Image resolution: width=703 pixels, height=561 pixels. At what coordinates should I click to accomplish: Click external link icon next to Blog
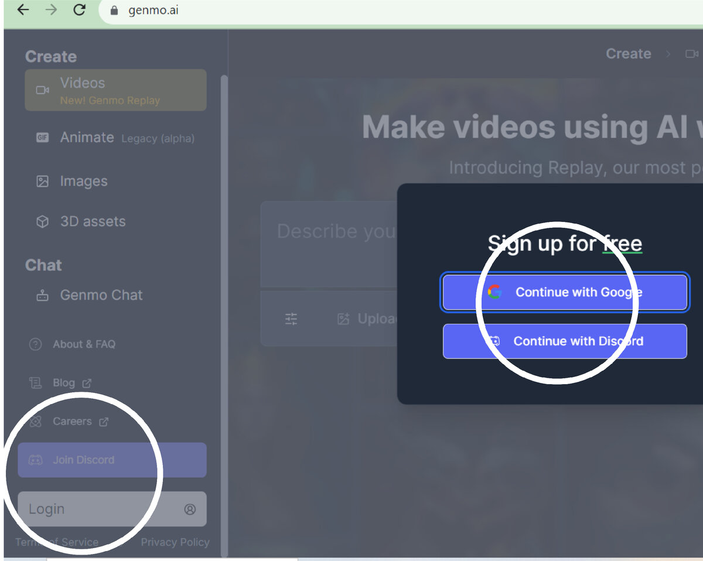coord(87,383)
